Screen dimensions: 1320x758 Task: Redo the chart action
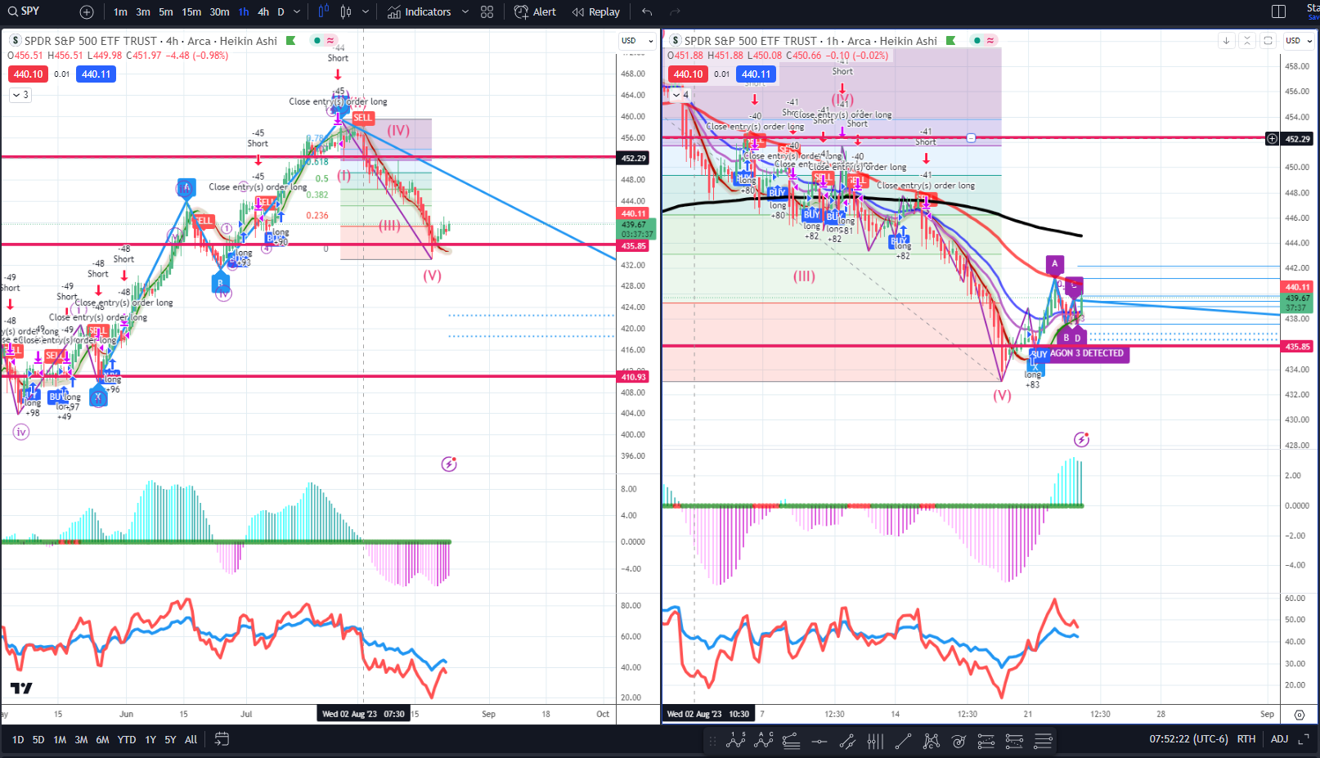[675, 11]
